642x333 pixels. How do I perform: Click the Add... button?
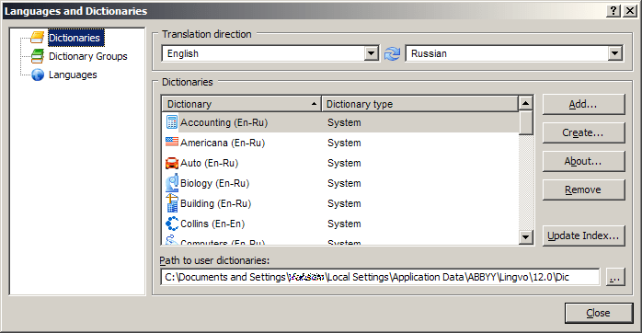click(583, 104)
